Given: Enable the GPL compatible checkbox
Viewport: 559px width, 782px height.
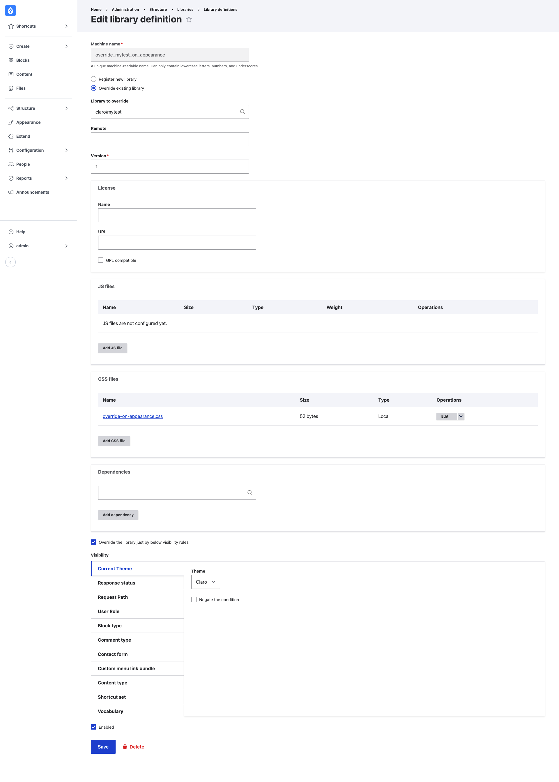Looking at the screenshot, I should (x=100, y=260).
